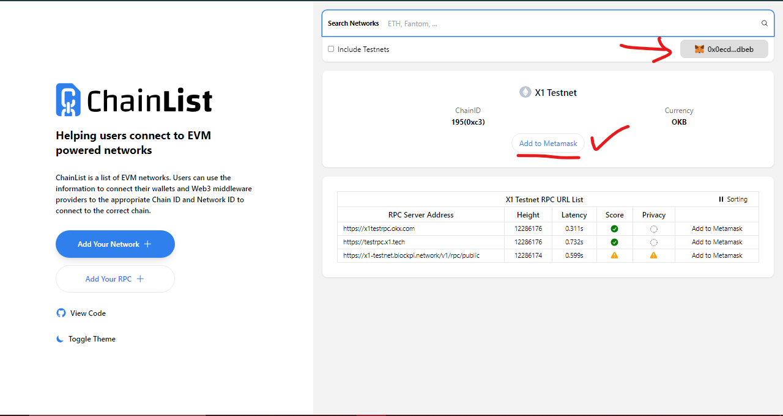Select the https://testrpc.x1.tech address

pos(374,242)
